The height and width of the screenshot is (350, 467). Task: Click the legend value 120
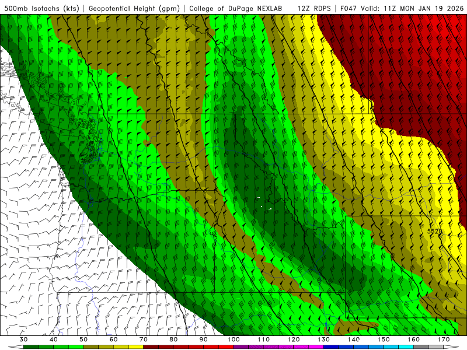pos(294,339)
